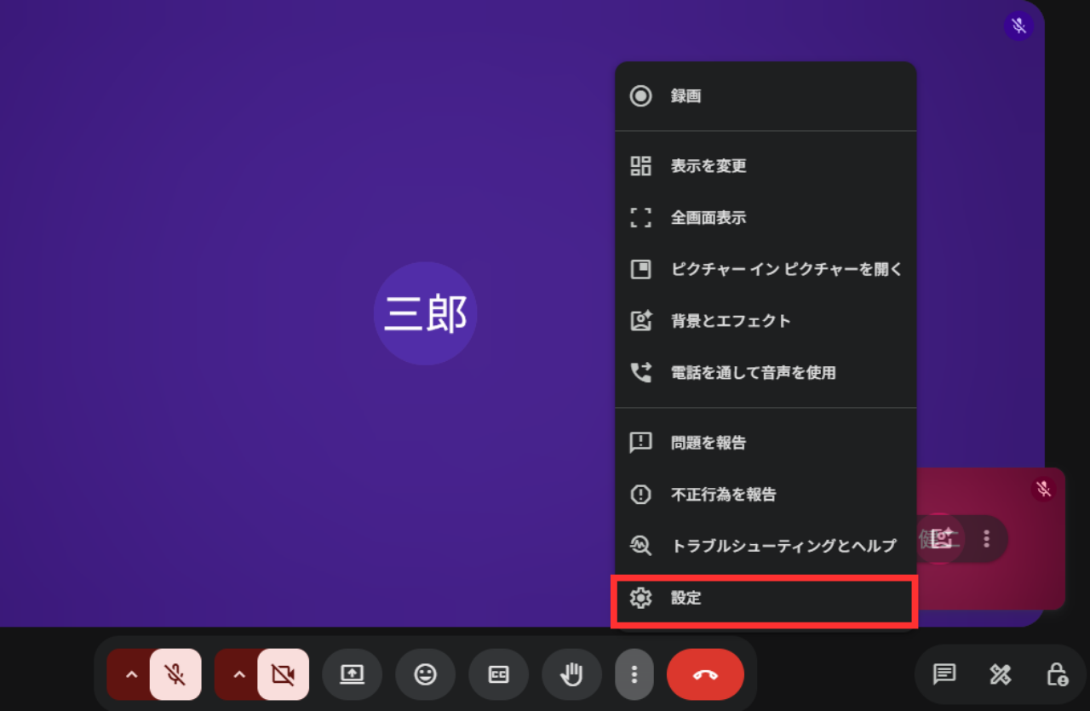Turn on camera with the crossed camera button
1090x711 pixels.
284,674
